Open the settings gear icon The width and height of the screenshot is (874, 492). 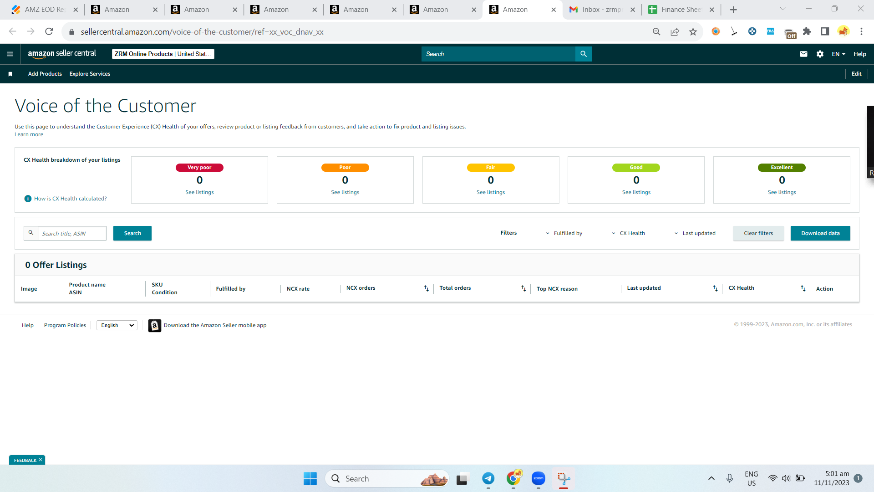[820, 54]
